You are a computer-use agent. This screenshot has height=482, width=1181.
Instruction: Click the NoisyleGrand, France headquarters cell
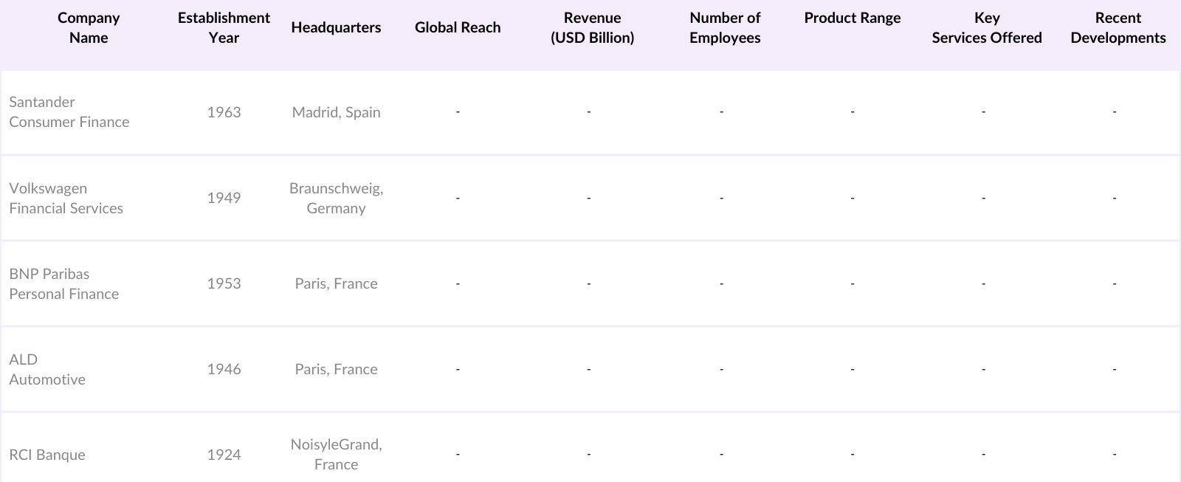(x=336, y=454)
